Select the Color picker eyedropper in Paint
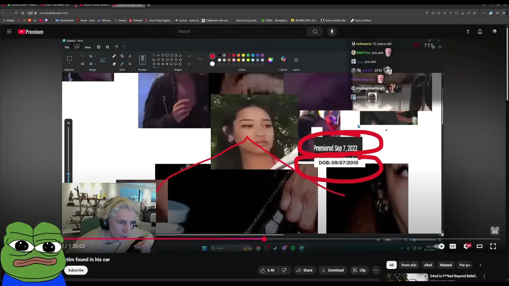Viewport: 509px width, 286px height. (122, 64)
